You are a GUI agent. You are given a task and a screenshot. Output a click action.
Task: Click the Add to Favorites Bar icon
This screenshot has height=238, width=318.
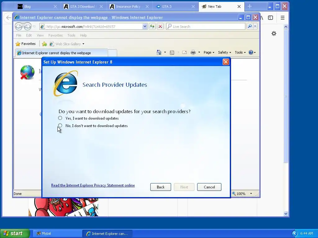(44, 44)
